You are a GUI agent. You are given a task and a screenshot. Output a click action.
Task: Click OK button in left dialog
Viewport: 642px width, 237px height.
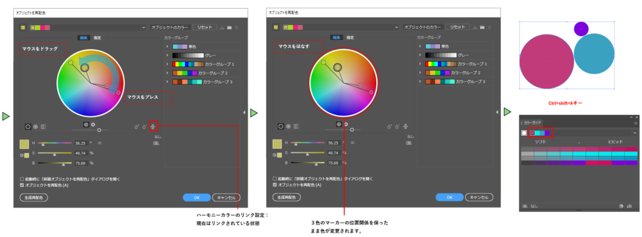pyautogui.click(x=196, y=198)
